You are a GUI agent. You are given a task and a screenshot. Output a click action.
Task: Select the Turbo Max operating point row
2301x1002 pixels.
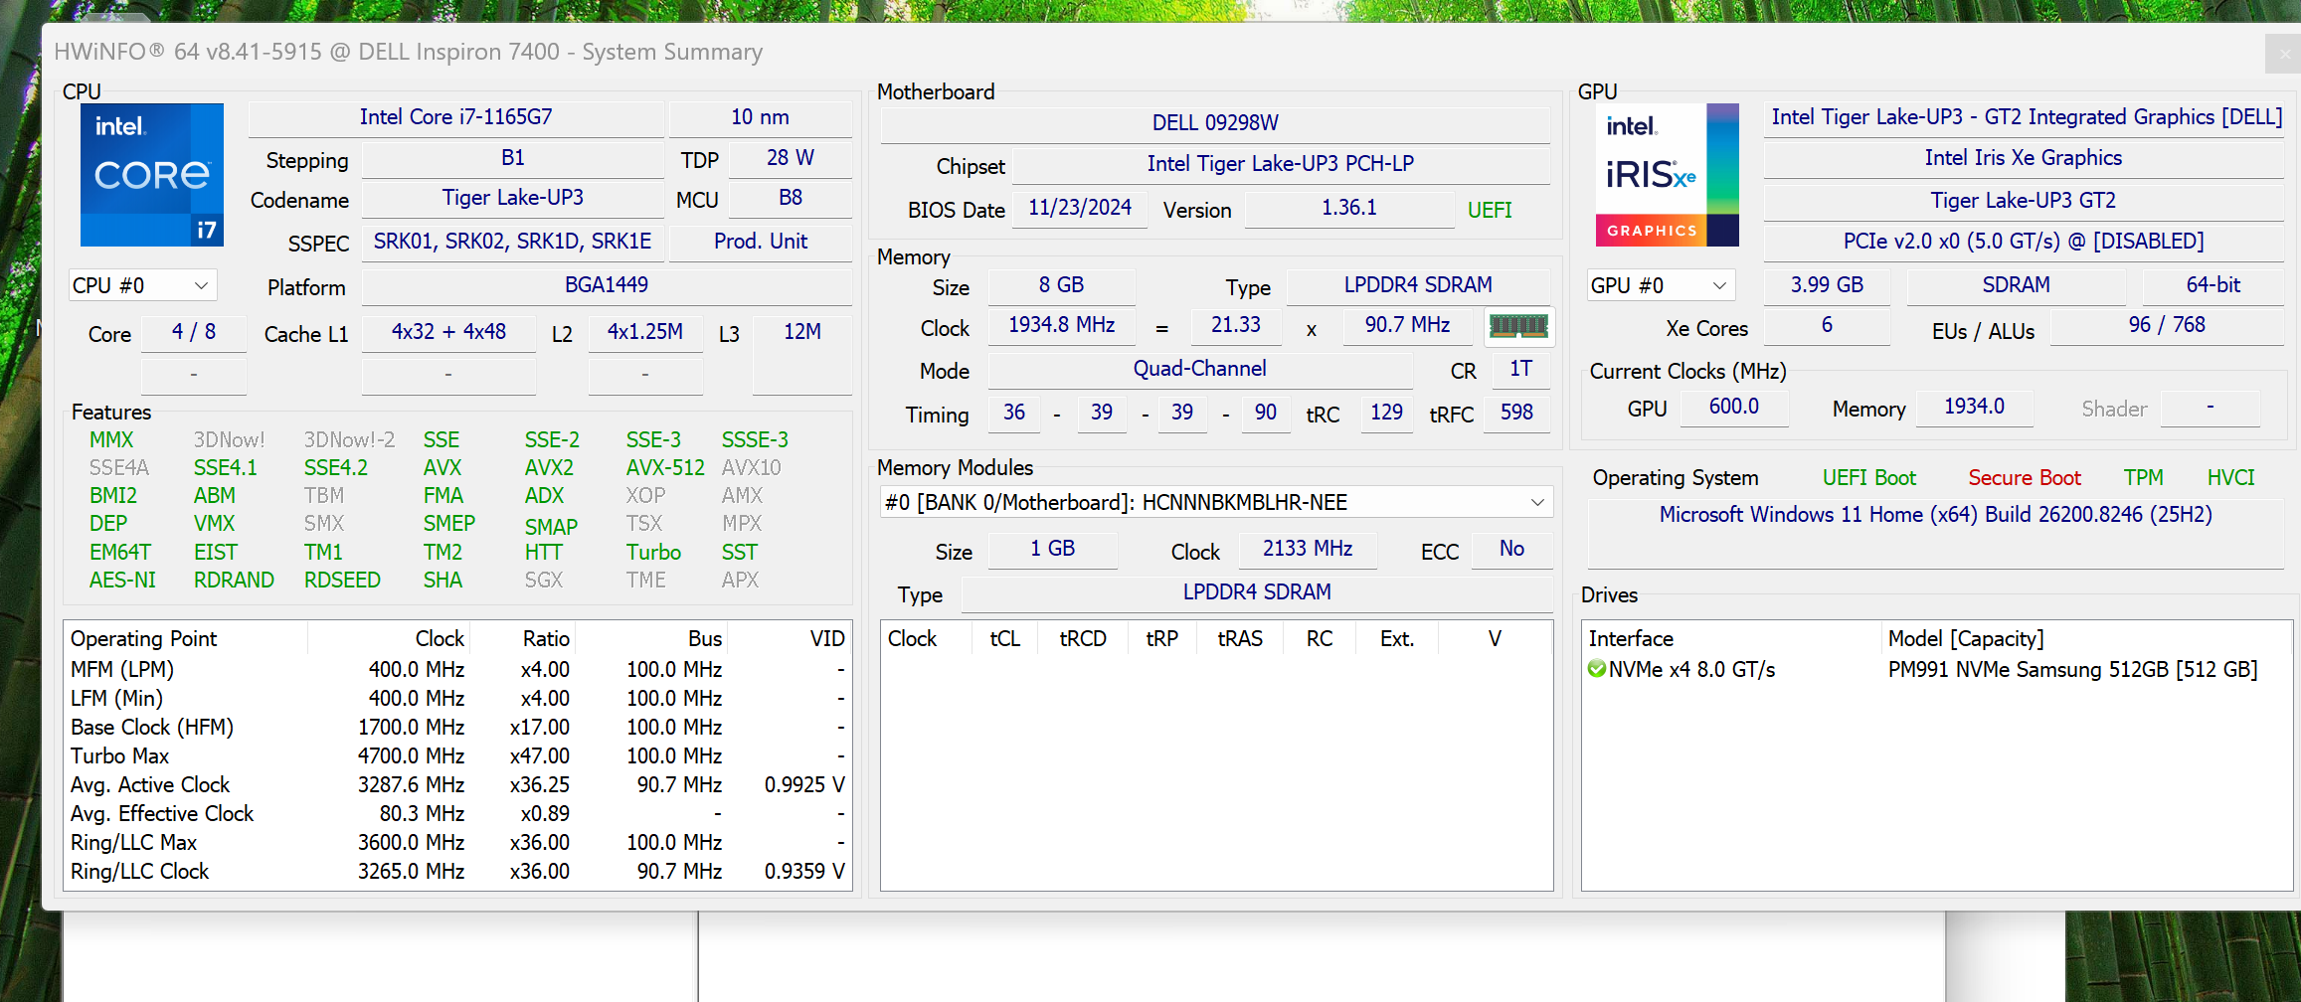point(457,756)
